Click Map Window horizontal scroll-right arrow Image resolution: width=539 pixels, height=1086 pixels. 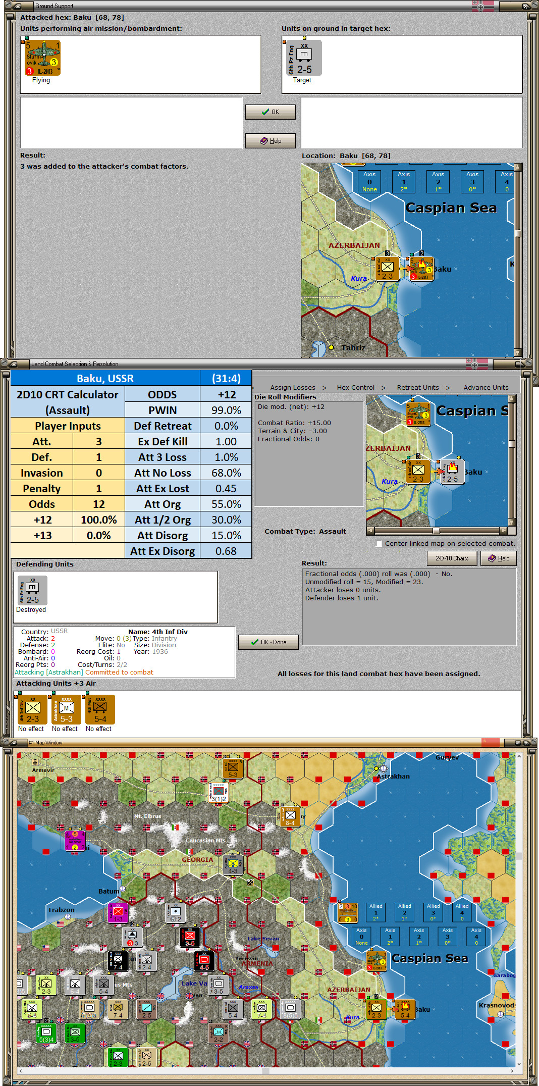512,1071
